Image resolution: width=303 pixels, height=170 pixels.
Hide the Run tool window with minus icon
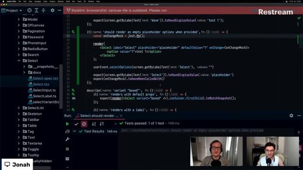(x=299, y=116)
